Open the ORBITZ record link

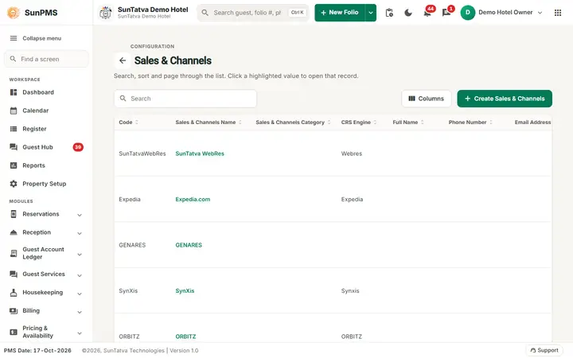[x=185, y=337]
